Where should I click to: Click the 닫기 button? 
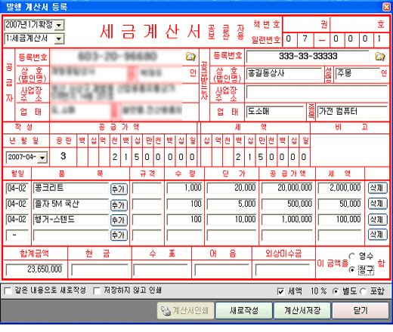point(361,311)
